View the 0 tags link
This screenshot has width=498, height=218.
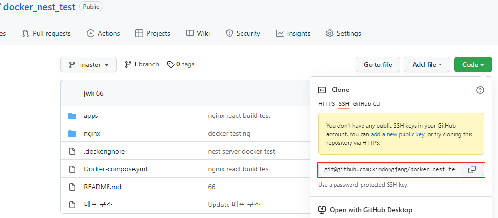181,64
